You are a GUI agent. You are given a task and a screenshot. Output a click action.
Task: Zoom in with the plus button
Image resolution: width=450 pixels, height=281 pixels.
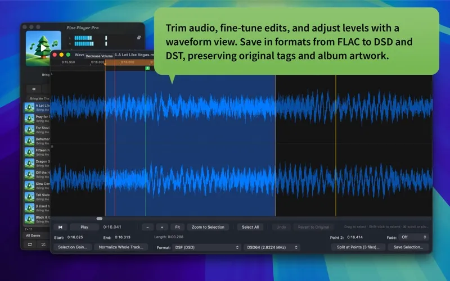(162, 227)
